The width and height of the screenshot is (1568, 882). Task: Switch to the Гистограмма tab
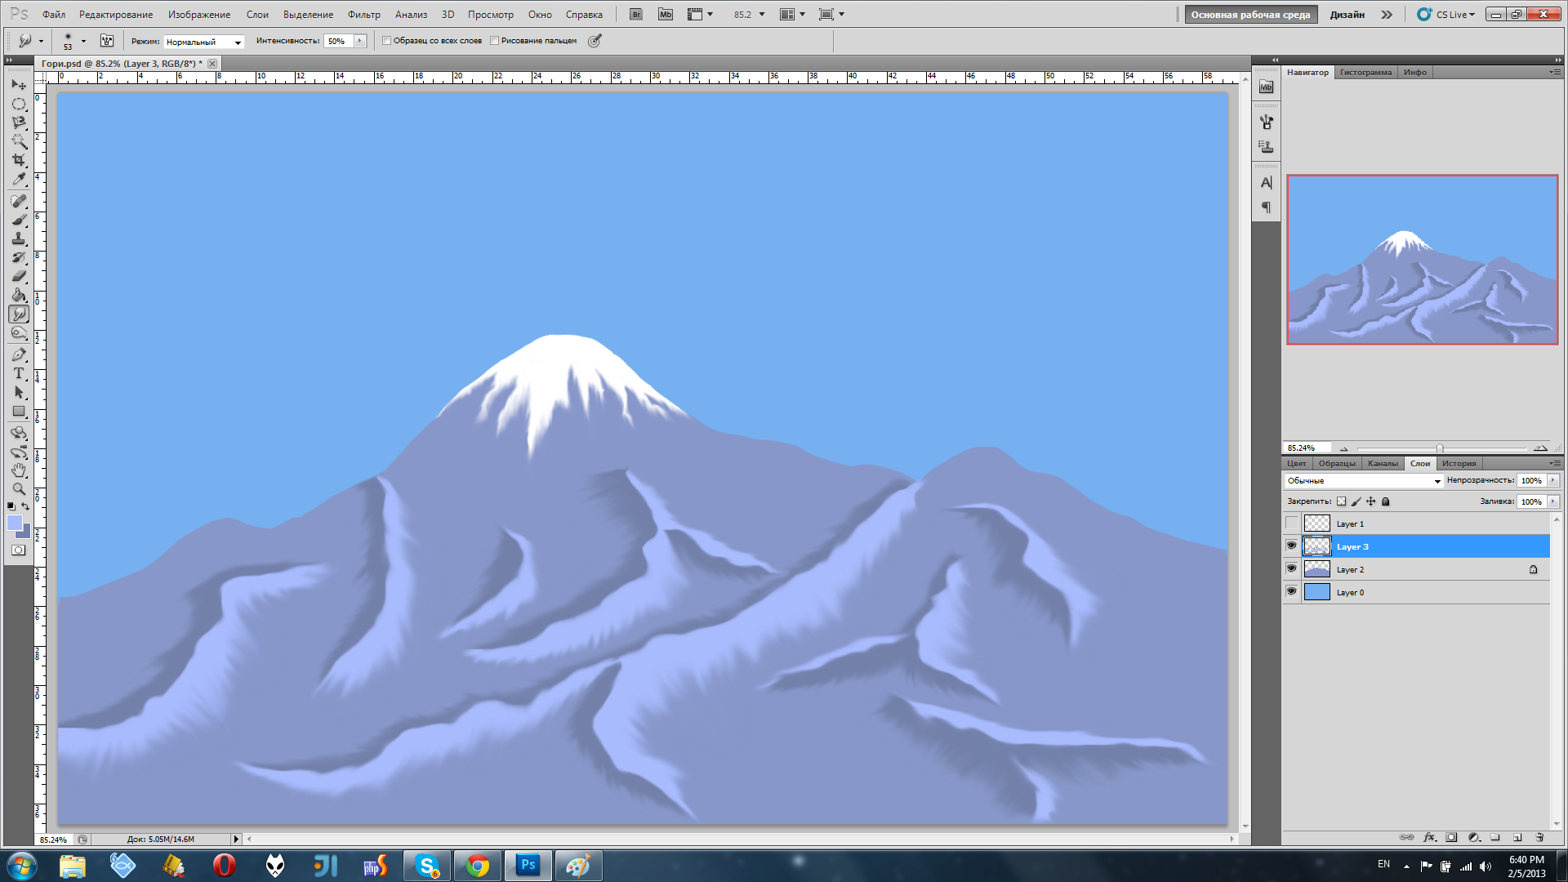1365,72
